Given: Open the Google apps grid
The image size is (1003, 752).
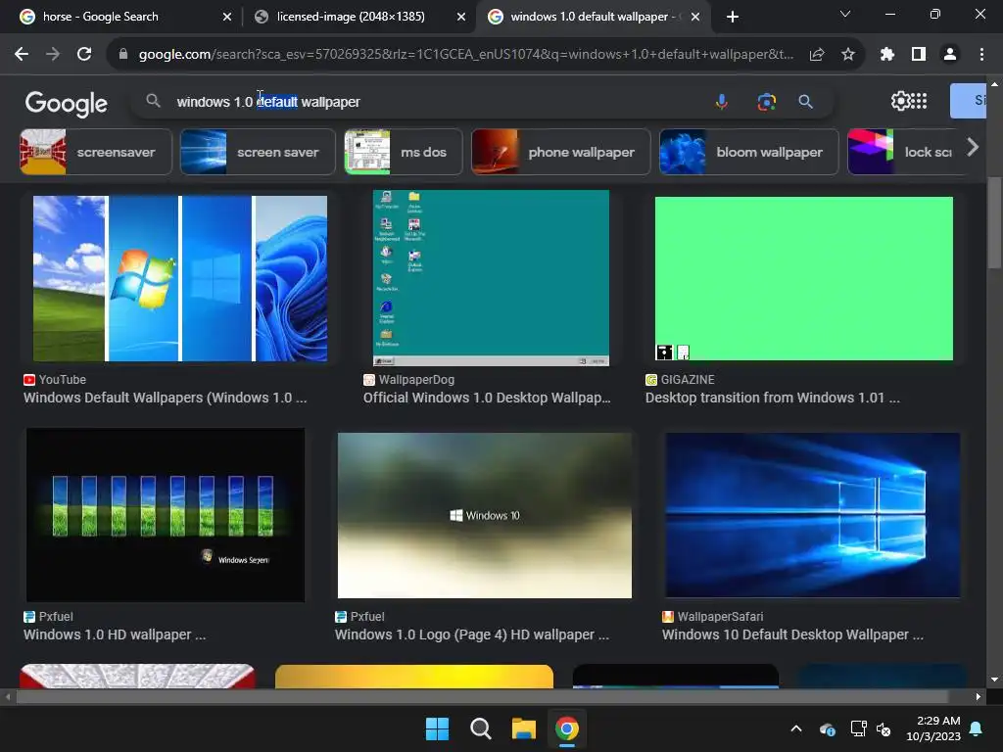Looking at the screenshot, I should coord(919,101).
